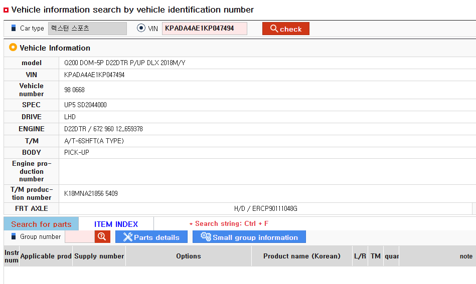The width and height of the screenshot is (476, 284).
Task: Click the Search string: Ctrl + F hint
Action: point(229,224)
